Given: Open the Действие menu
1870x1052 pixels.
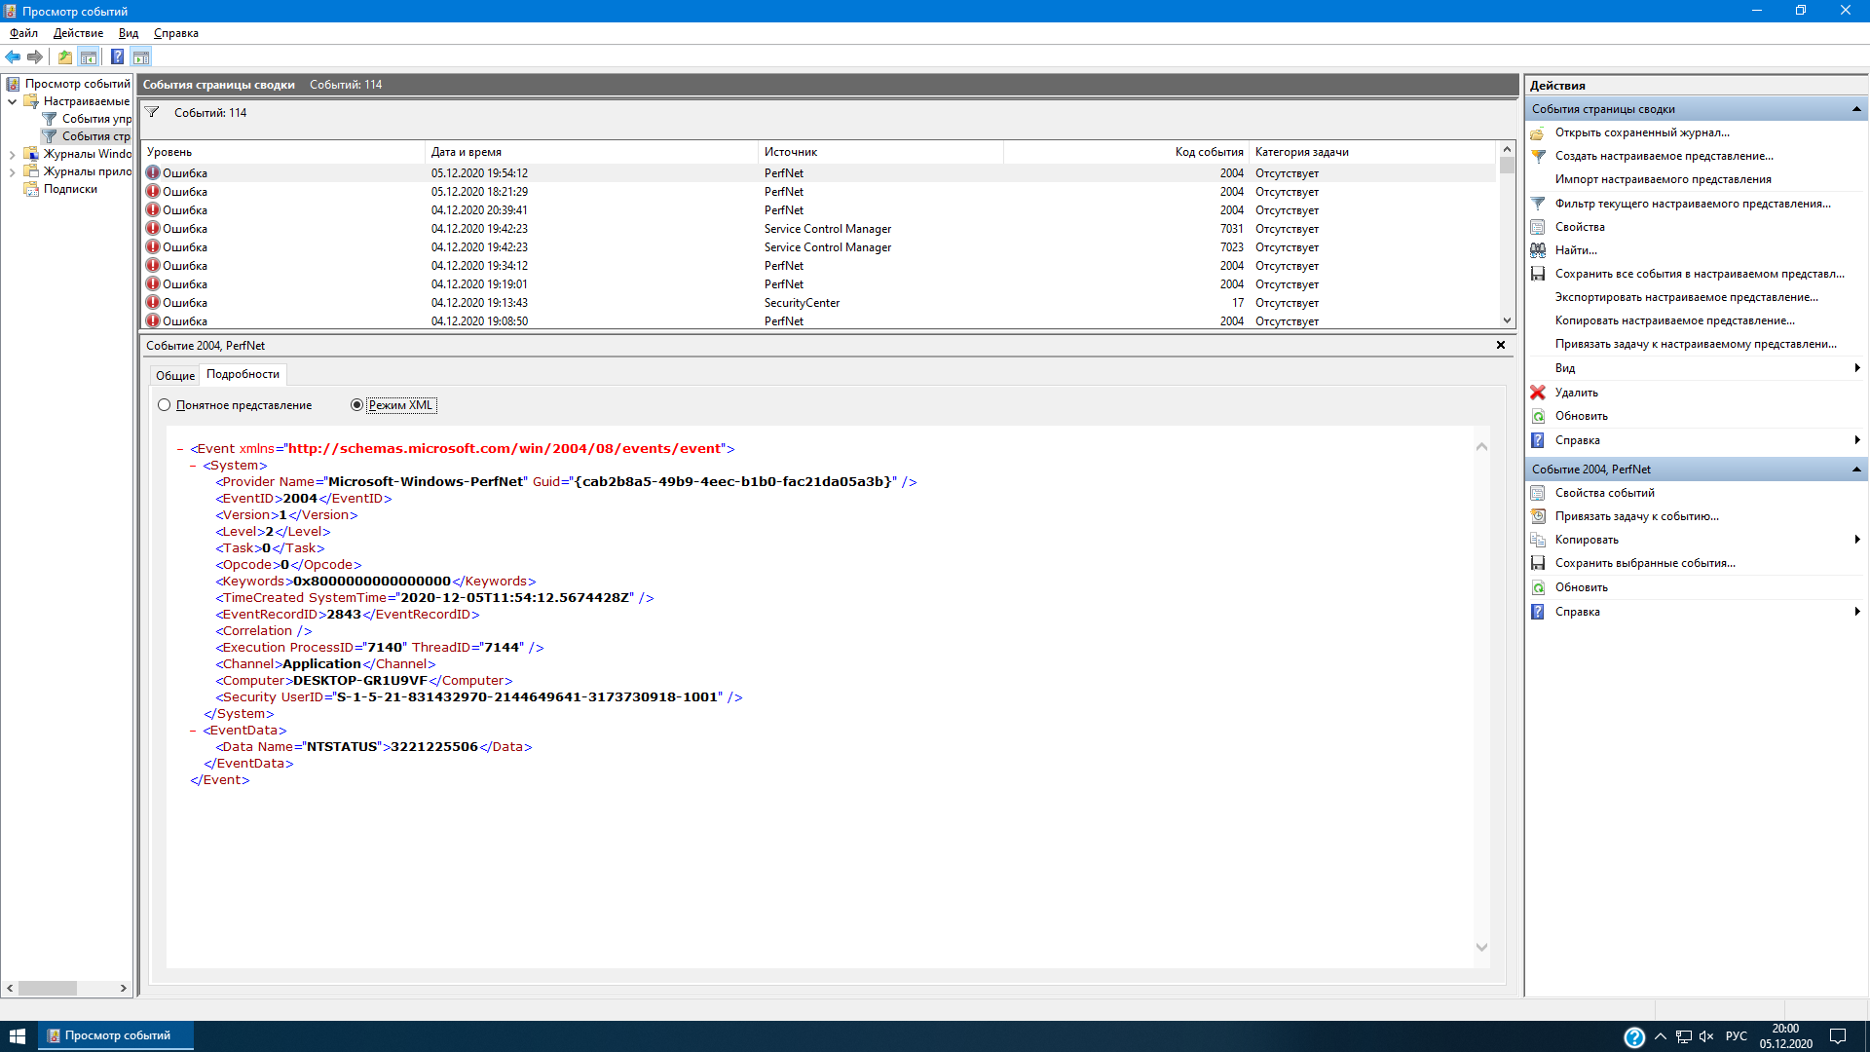Looking at the screenshot, I should (x=78, y=33).
